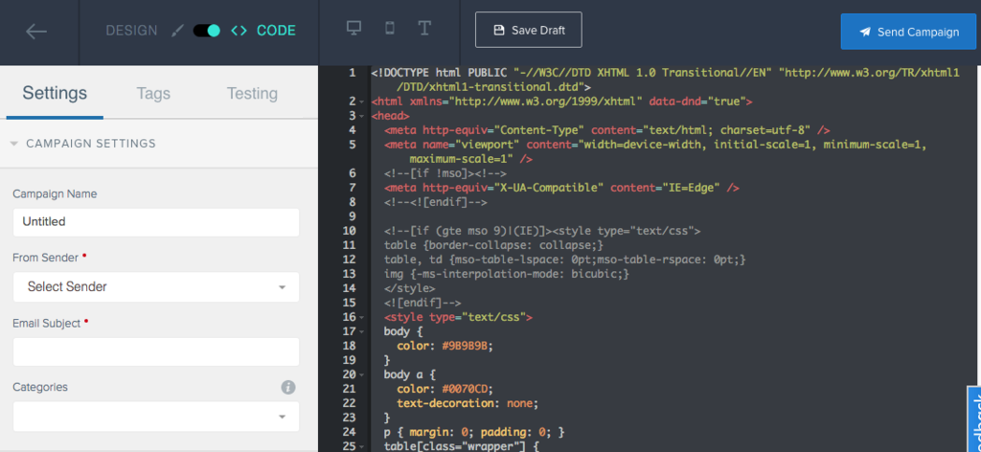Fold the head tag at line 3
Screen dimensions: 981x452
361,116
